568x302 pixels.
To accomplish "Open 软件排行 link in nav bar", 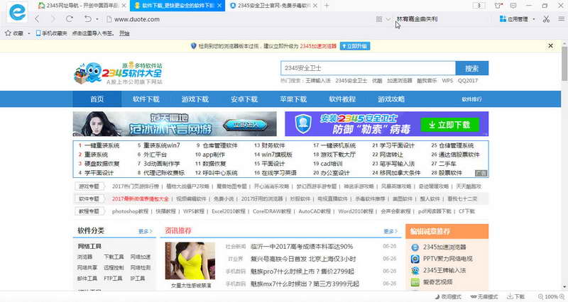I will (x=471, y=99).
